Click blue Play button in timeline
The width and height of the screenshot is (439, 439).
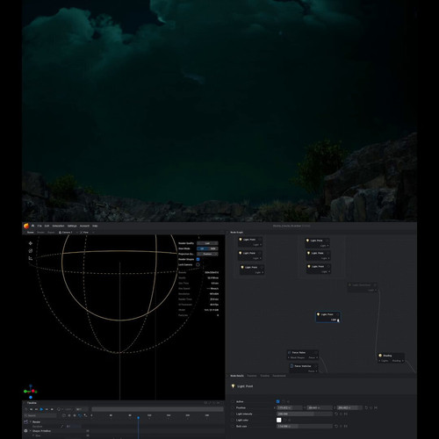coord(41,409)
